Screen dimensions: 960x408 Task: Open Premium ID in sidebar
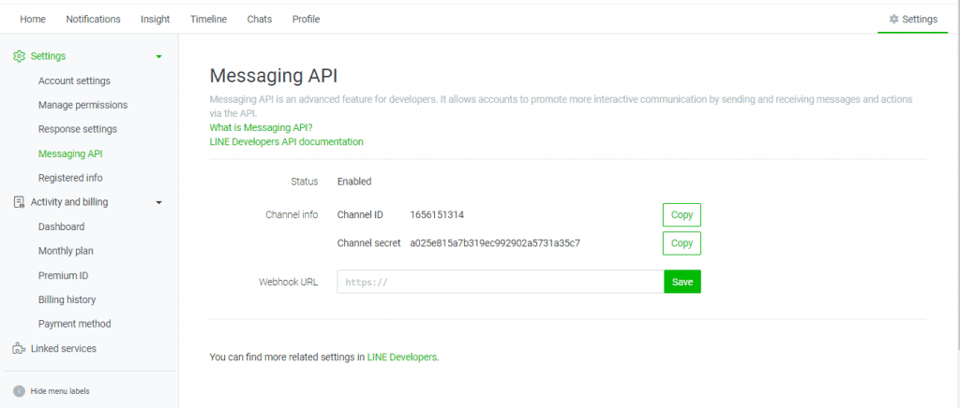pos(63,275)
